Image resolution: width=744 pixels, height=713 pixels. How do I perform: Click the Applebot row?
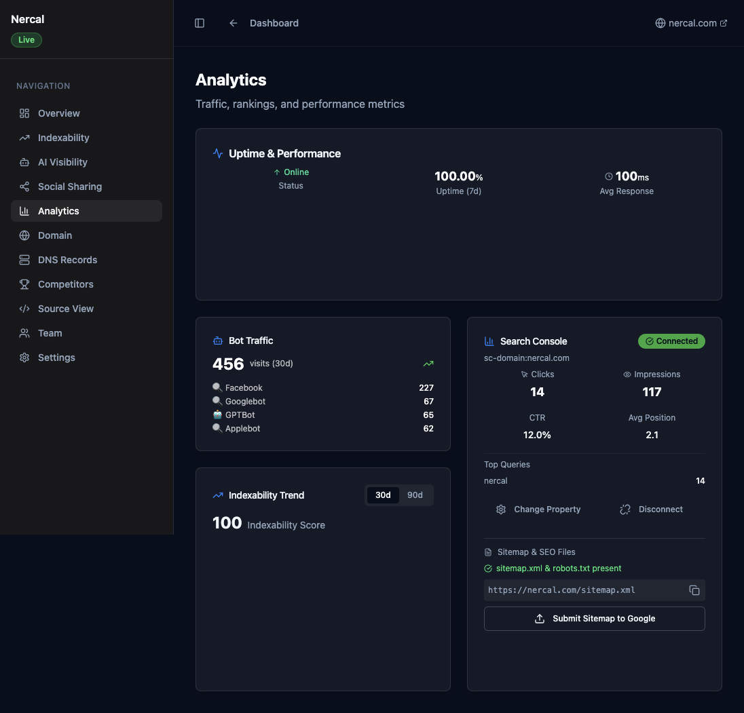pos(323,429)
